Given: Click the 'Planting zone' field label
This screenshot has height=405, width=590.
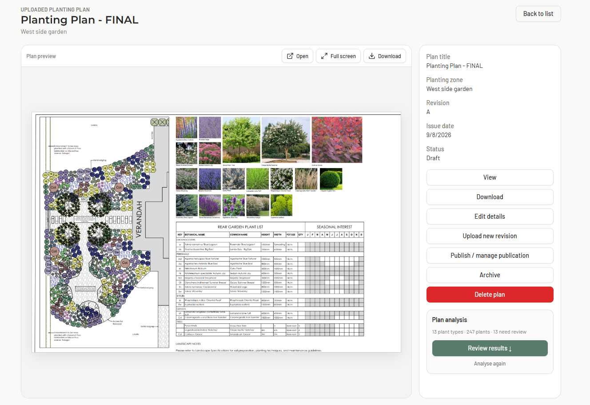Looking at the screenshot, I should pos(445,80).
